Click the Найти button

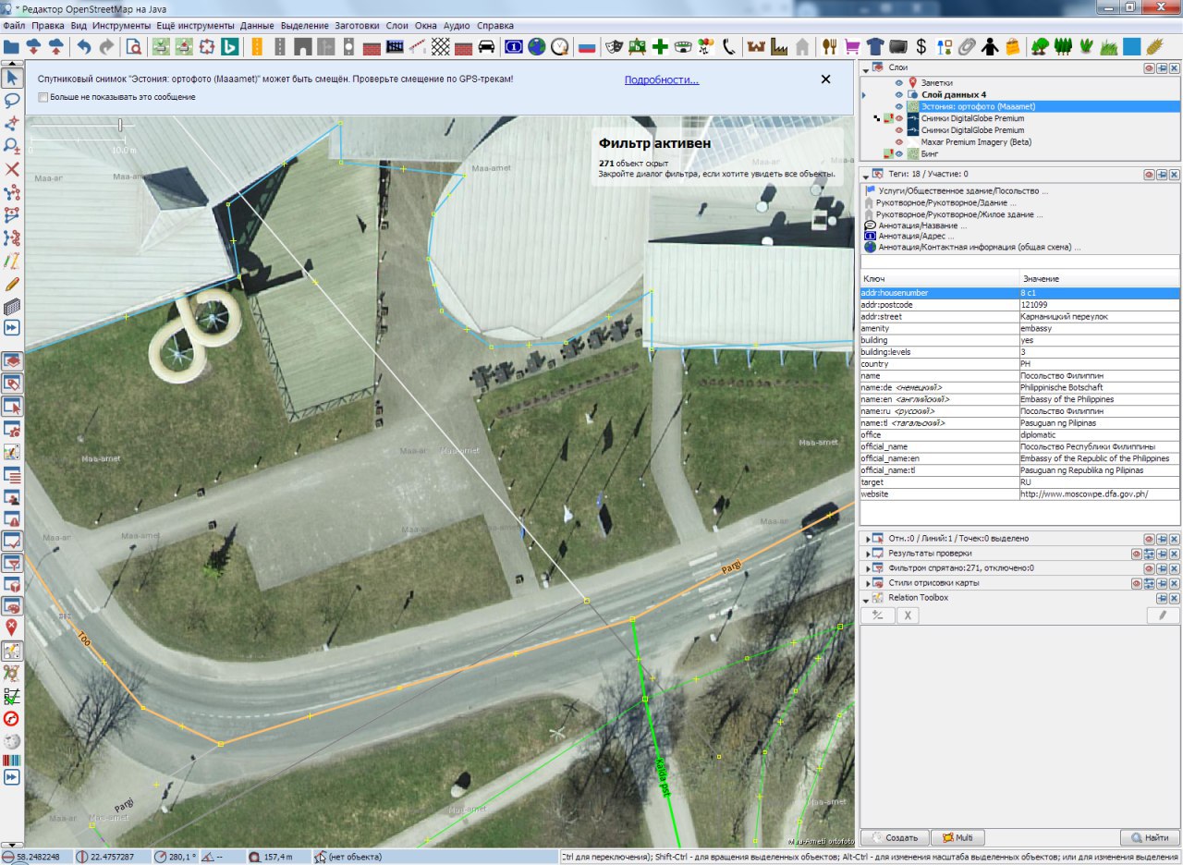click(x=1150, y=837)
